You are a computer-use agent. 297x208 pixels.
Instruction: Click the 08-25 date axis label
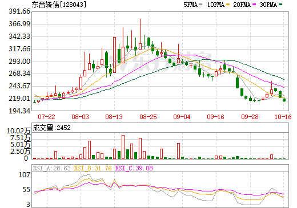pos(148,117)
